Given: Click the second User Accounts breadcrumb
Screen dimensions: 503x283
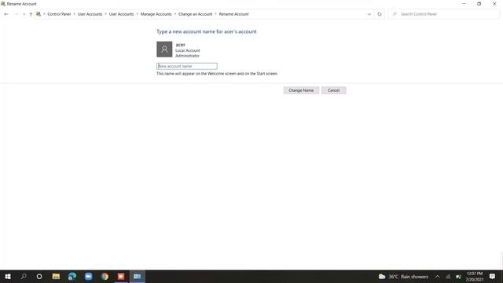Looking at the screenshot, I should tap(121, 14).
